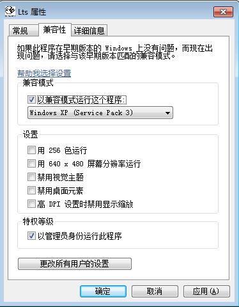Switch to the 常规 tab
The height and width of the screenshot is (307, 239).
coord(20,31)
